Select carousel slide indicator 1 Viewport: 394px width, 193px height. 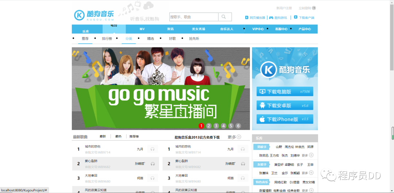(x=201, y=126)
